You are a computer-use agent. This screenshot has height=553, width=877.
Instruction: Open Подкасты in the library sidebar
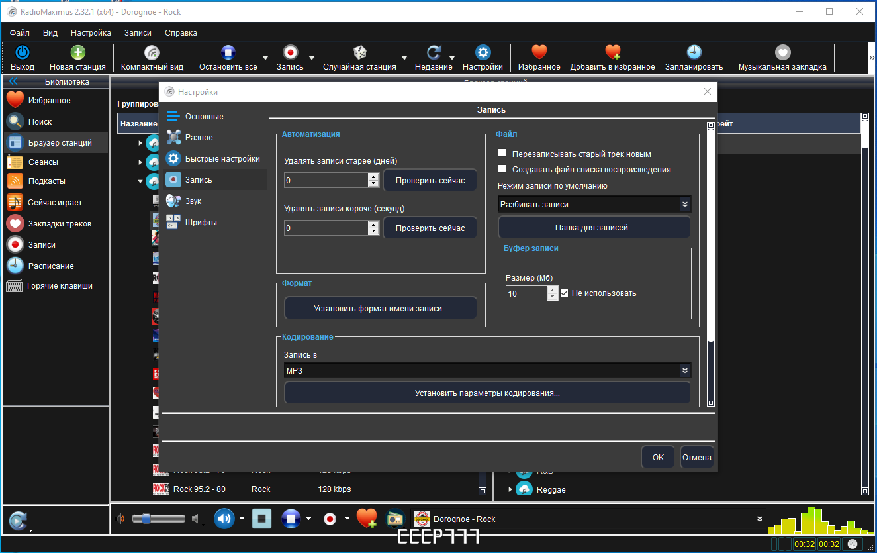click(x=56, y=181)
